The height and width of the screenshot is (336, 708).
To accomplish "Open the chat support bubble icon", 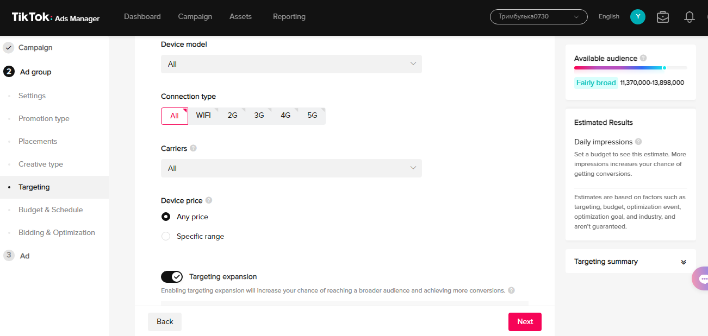I will [701, 278].
